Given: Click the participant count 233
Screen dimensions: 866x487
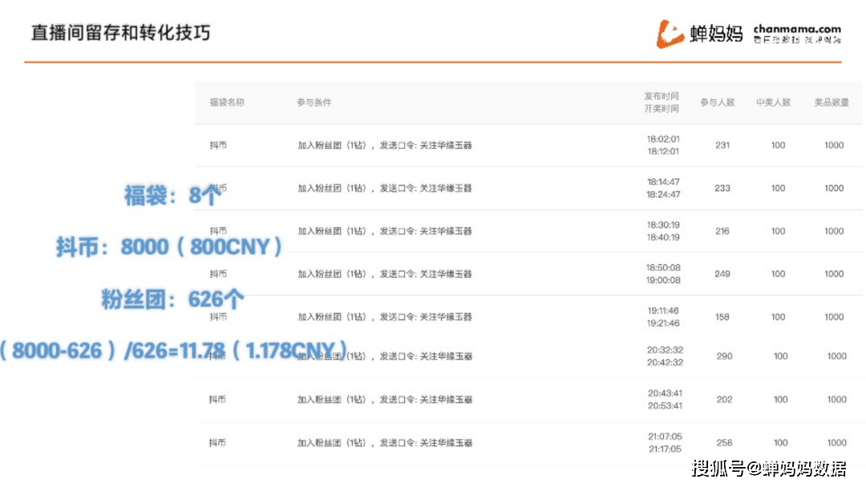Looking at the screenshot, I should [x=722, y=188].
